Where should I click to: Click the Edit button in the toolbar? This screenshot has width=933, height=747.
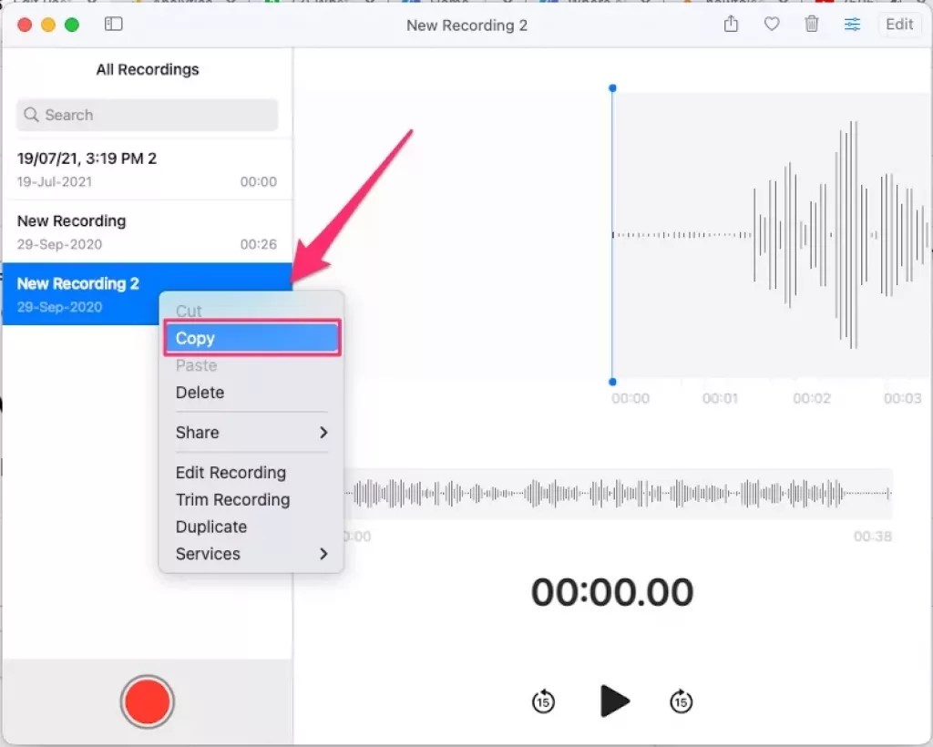(x=898, y=25)
